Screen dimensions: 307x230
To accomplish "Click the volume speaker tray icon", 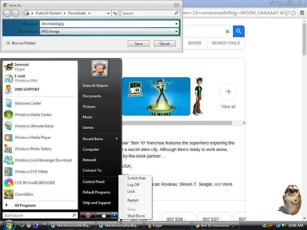I will tap(284, 225).
